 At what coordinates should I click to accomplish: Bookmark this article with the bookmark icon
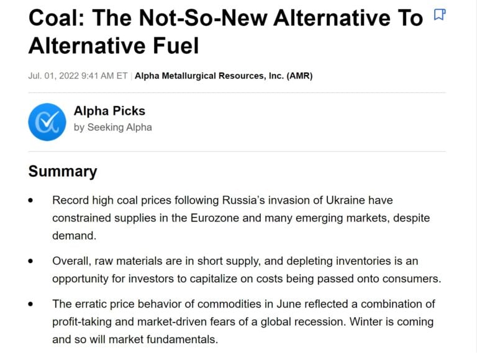click(x=439, y=15)
